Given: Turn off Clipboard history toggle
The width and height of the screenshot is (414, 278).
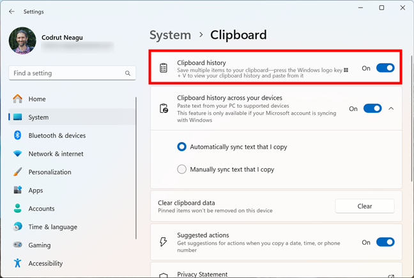Looking at the screenshot, I should pos(385,68).
